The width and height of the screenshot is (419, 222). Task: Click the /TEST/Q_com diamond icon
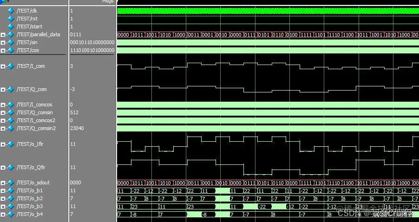click(x=11, y=89)
